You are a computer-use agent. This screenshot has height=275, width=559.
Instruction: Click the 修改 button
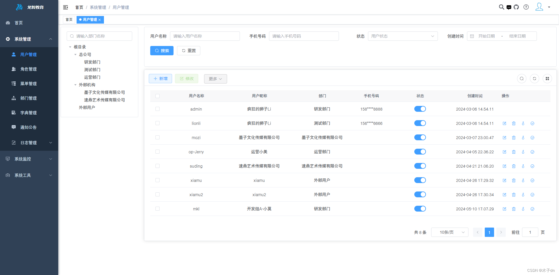click(187, 79)
